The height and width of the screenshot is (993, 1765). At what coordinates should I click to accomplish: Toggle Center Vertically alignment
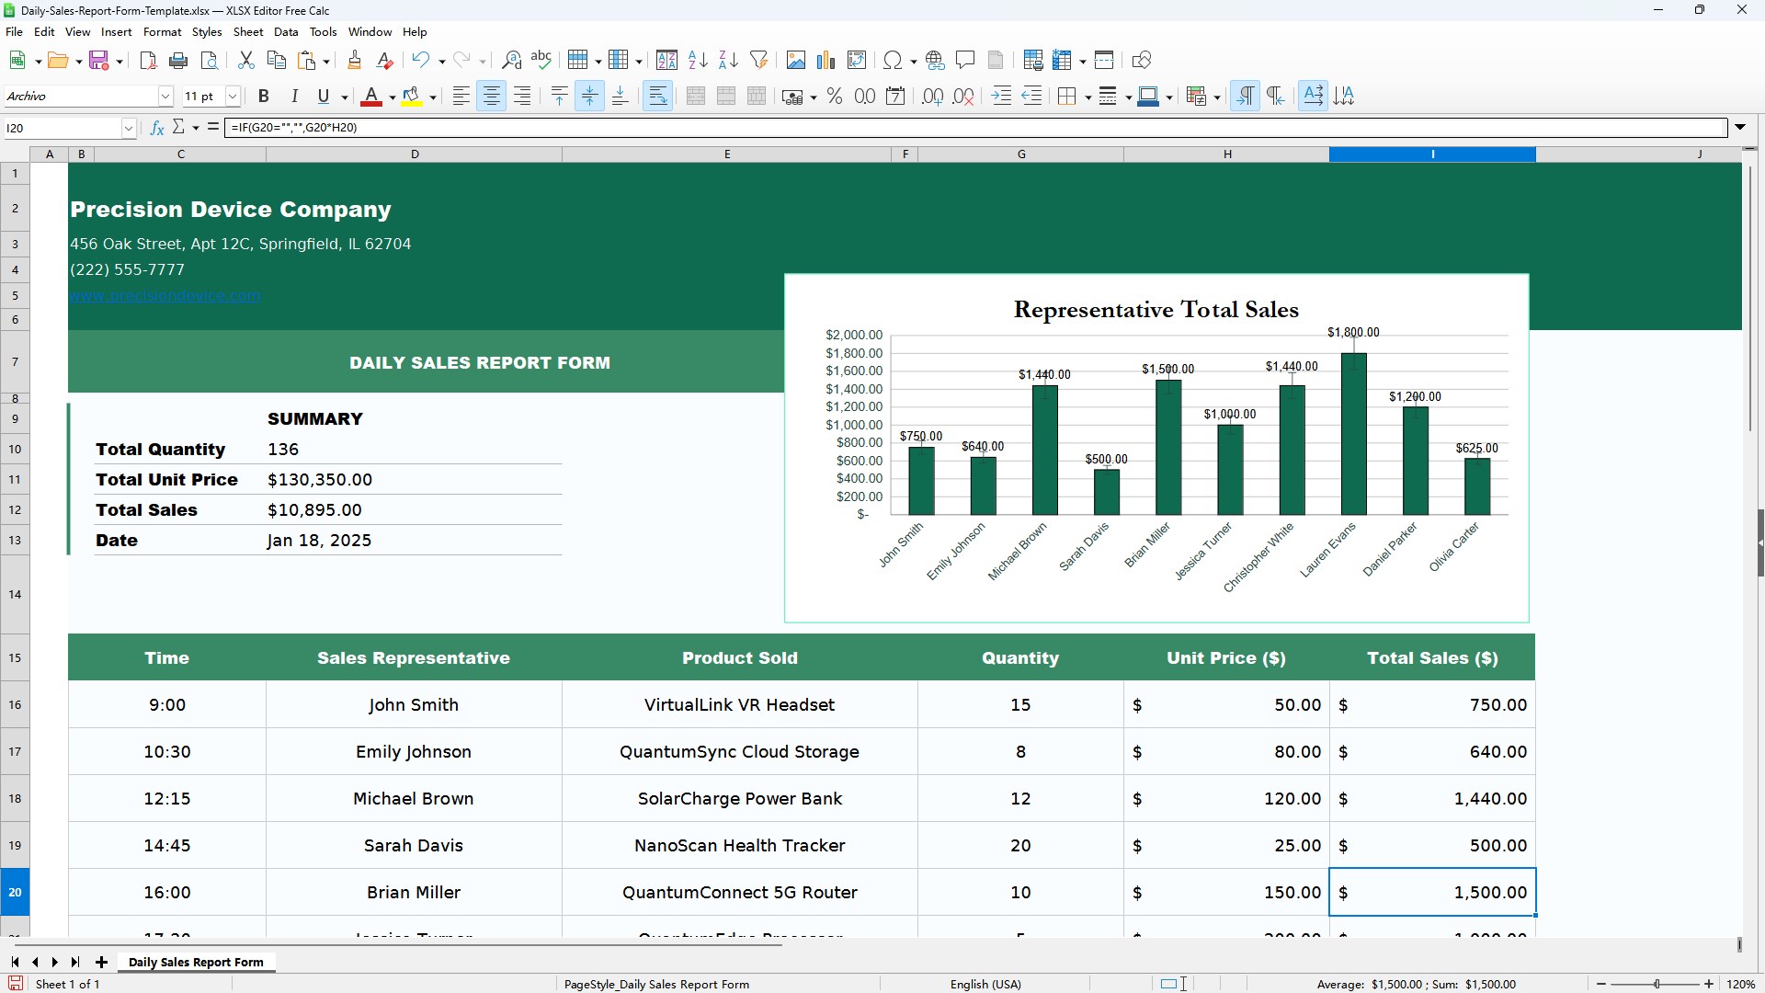click(x=589, y=97)
